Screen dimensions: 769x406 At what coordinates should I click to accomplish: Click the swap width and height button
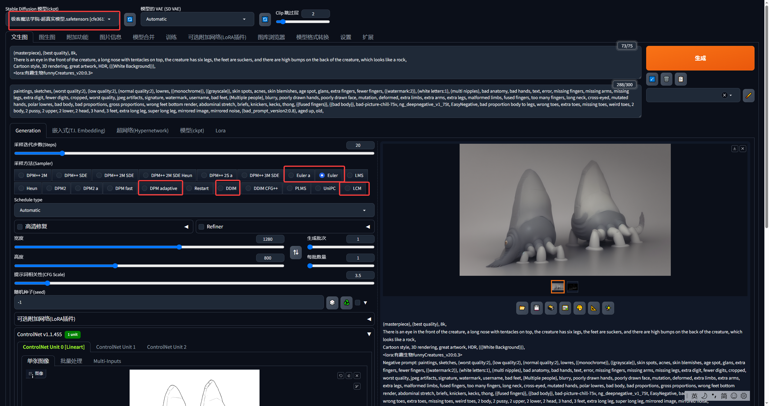click(296, 252)
